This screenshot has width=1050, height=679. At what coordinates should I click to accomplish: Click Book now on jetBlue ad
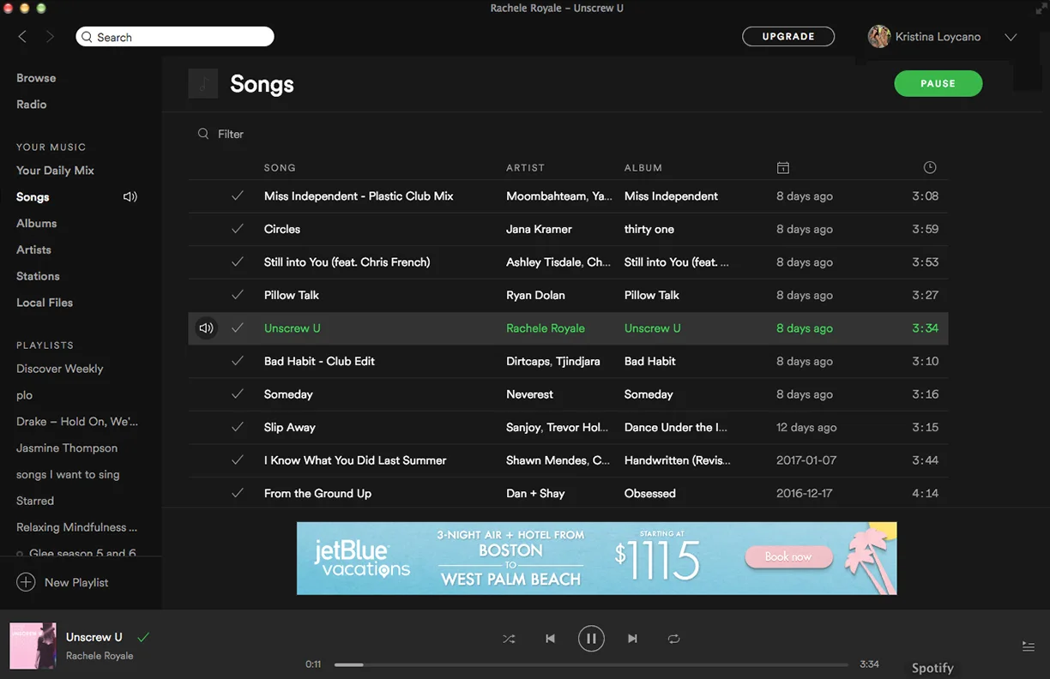[x=788, y=557]
